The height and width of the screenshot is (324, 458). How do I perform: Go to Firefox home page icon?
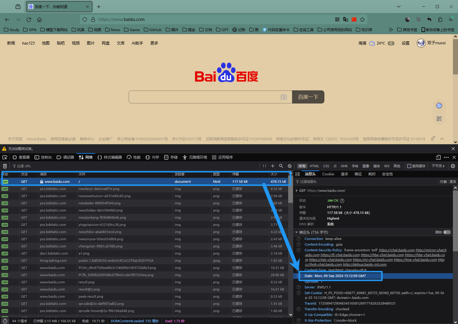coord(39,19)
